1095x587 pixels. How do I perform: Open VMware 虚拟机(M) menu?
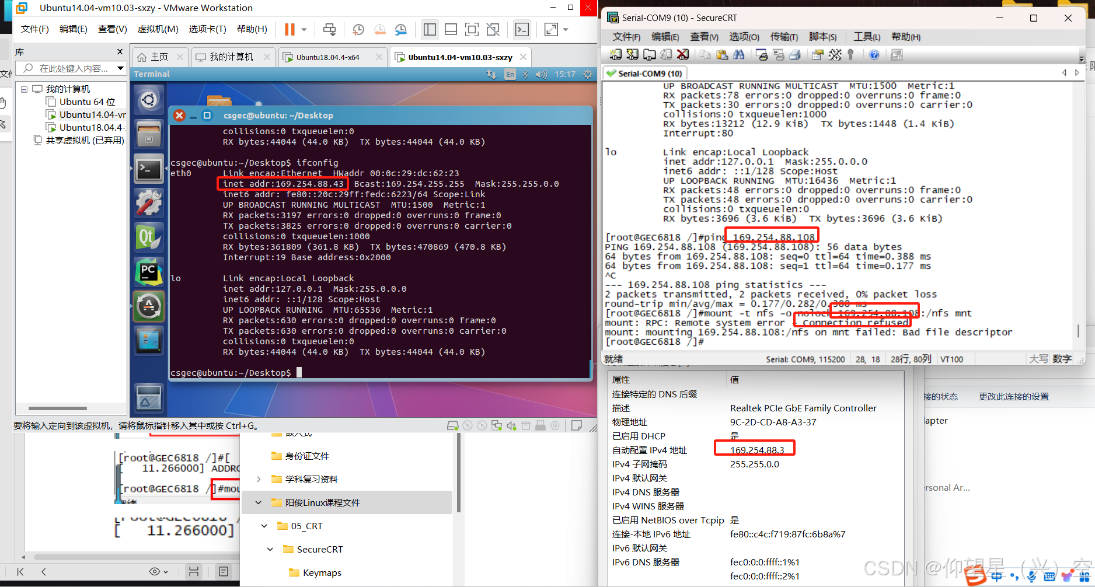point(158,29)
